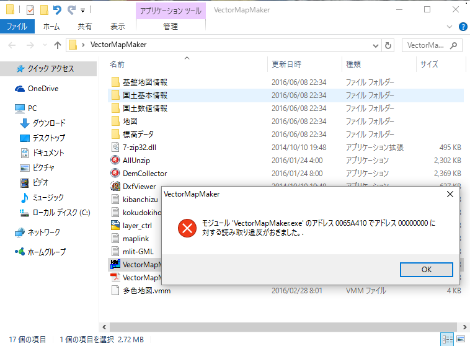
Task: Select the VectorMapMaker PDF document
Action: point(136,278)
